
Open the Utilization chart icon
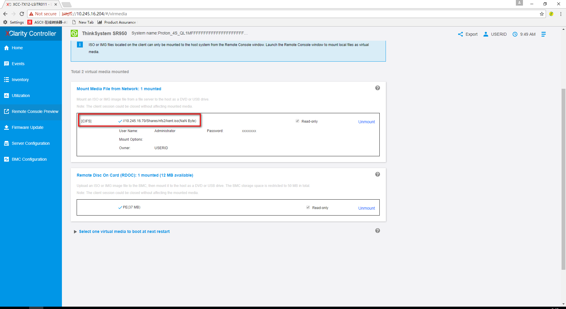[6, 96]
